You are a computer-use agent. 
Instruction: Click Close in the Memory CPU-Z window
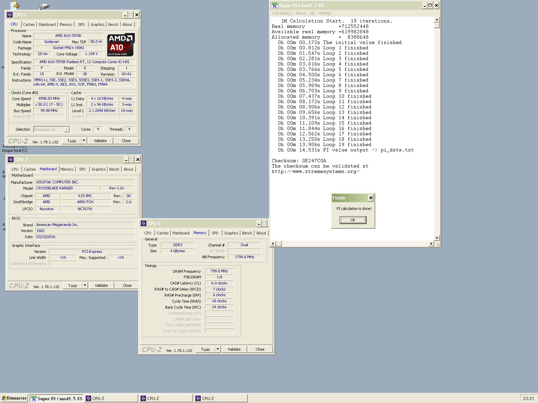coord(260,349)
